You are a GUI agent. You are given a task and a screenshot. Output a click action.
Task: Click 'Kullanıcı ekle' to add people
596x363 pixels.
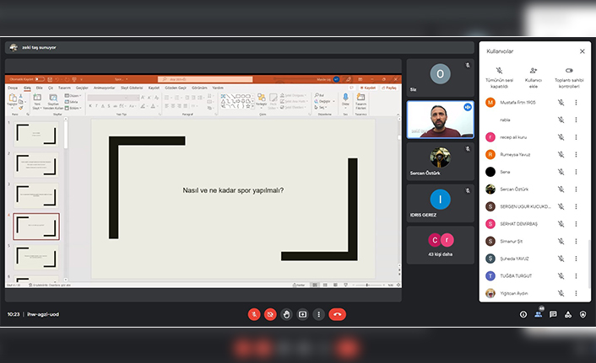[534, 76]
